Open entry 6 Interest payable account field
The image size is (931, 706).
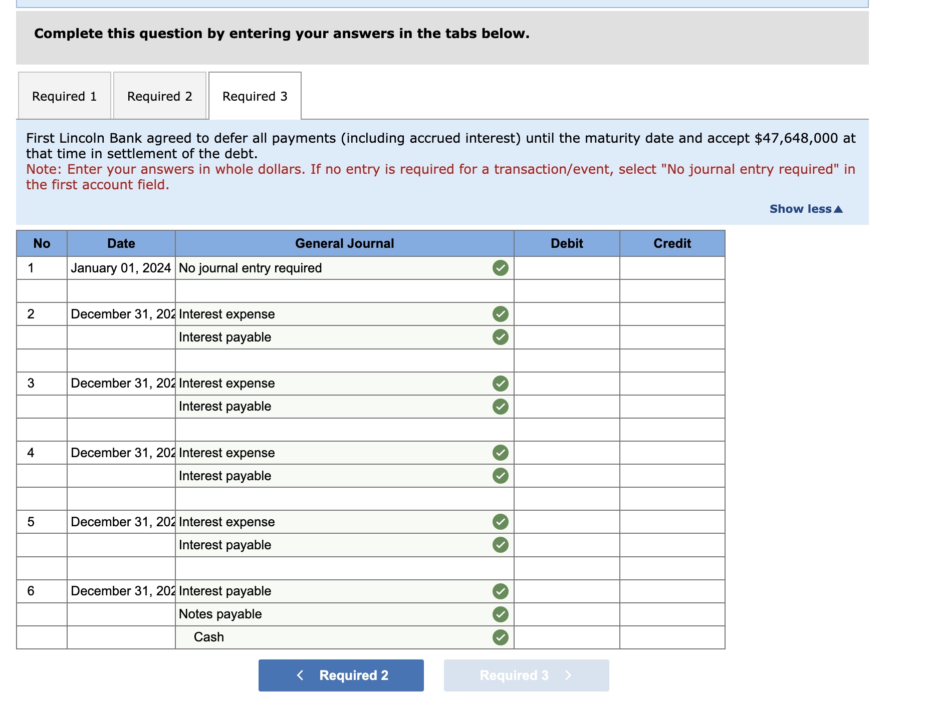click(345, 591)
